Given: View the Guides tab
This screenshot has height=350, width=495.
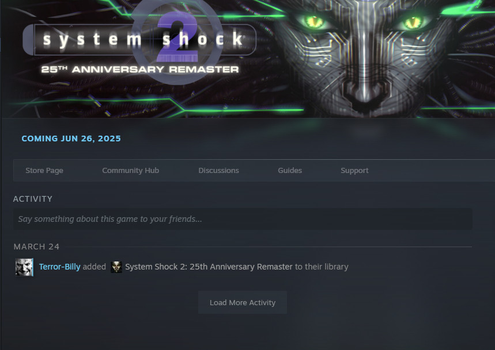Looking at the screenshot, I should (x=290, y=171).
